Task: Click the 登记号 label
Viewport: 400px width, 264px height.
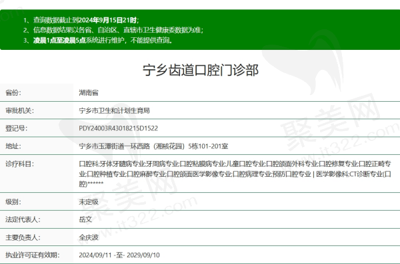Action: tap(16, 128)
